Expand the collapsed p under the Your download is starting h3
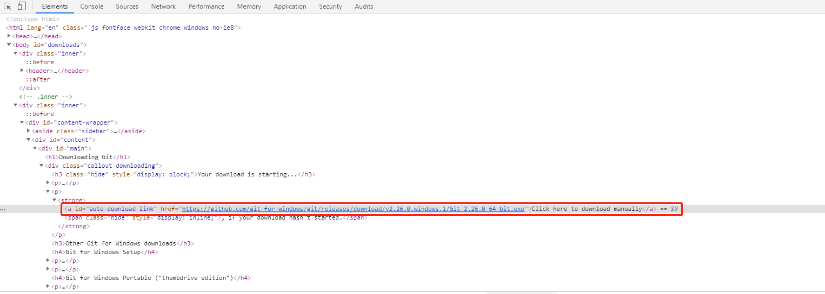825x294 pixels. point(48,183)
